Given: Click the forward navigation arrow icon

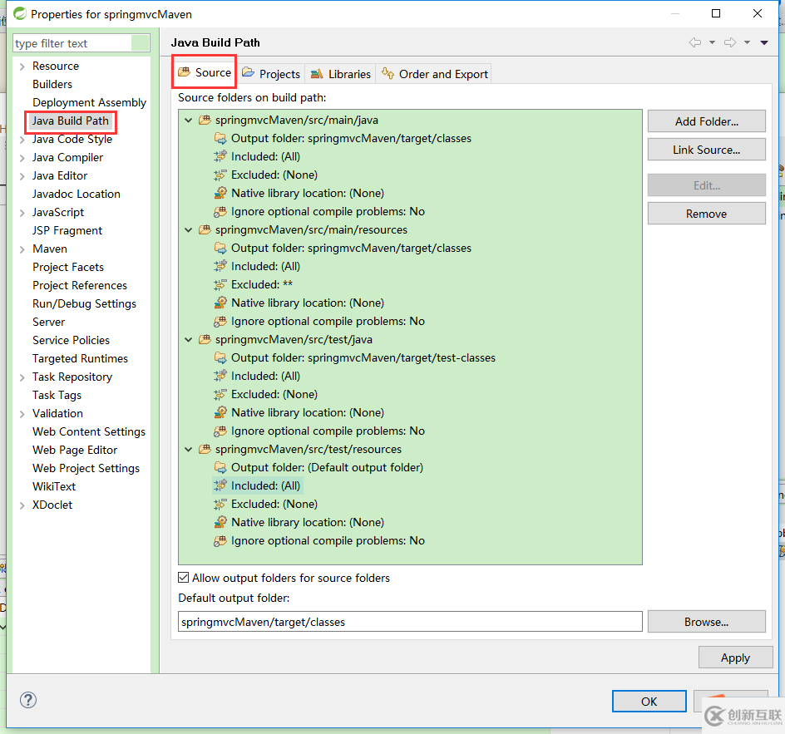Looking at the screenshot, I should click(x=730, y=42).
